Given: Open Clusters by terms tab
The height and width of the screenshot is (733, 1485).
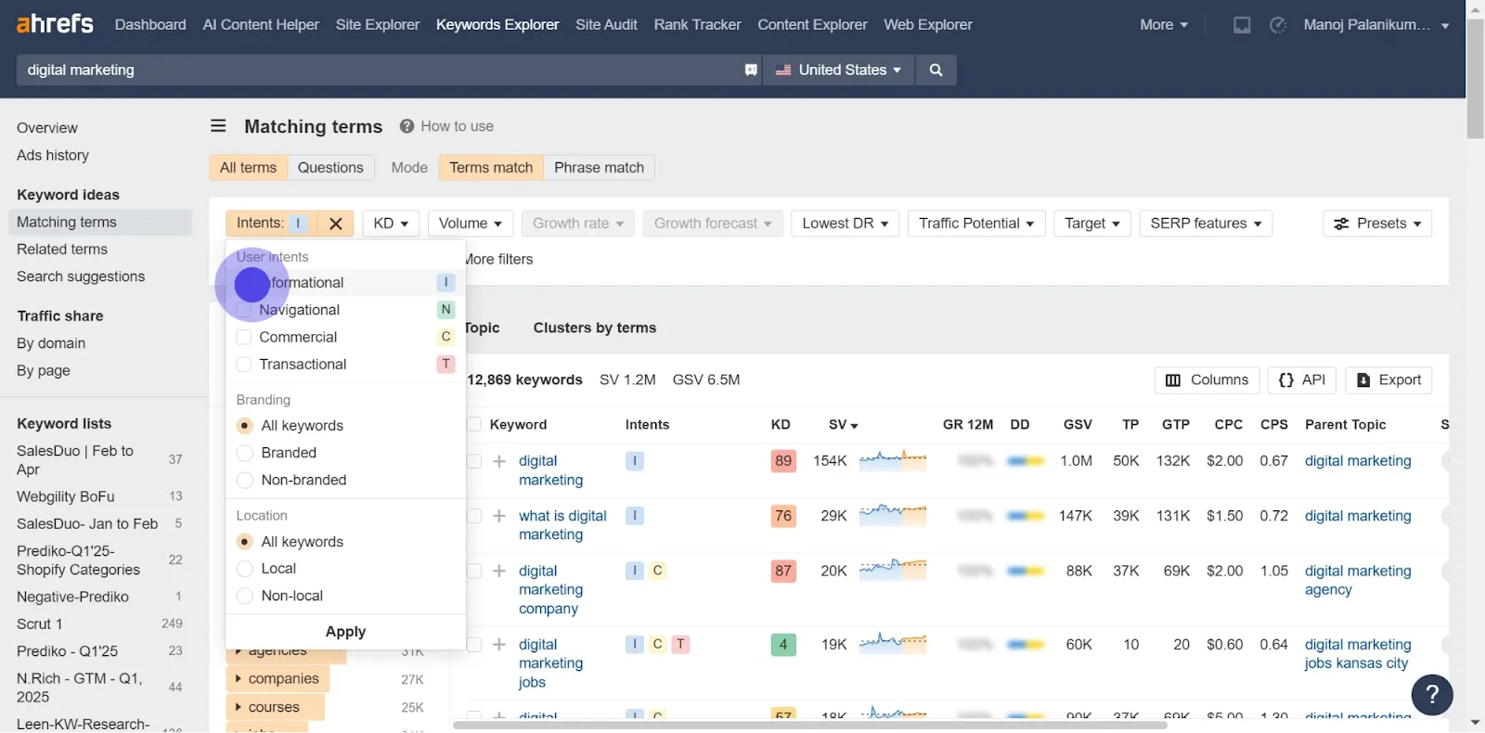Looking at the screenshot, I should coord(595,328).
